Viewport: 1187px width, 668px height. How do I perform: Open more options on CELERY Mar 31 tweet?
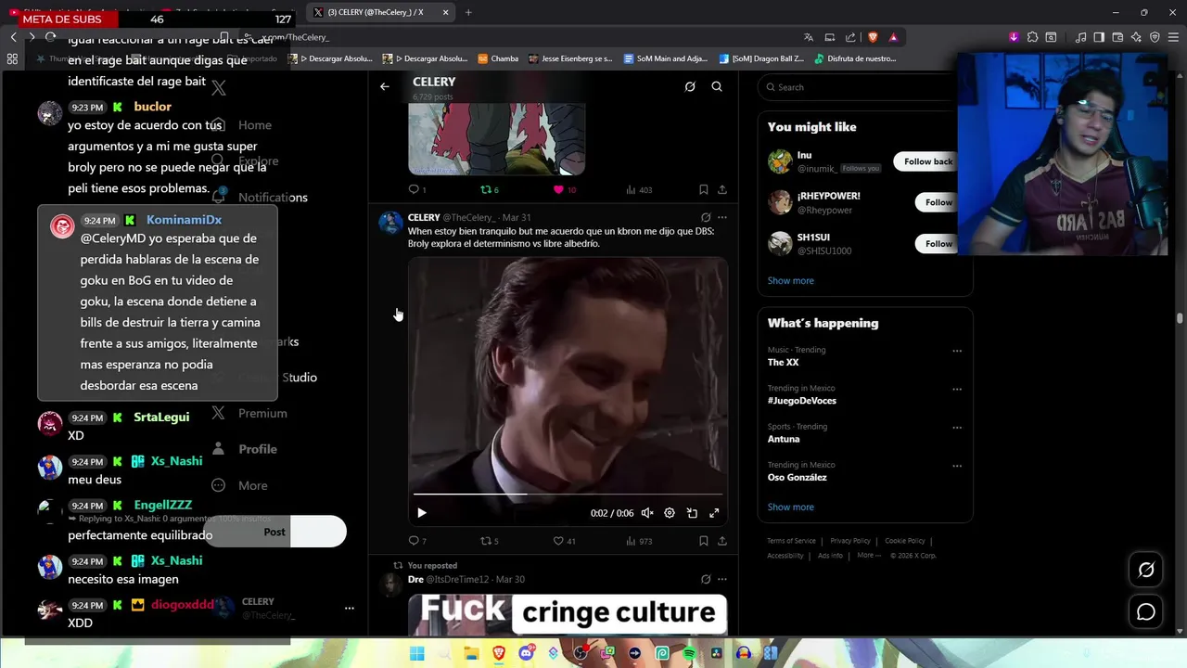pyautogui.click(x=722, y=217)
